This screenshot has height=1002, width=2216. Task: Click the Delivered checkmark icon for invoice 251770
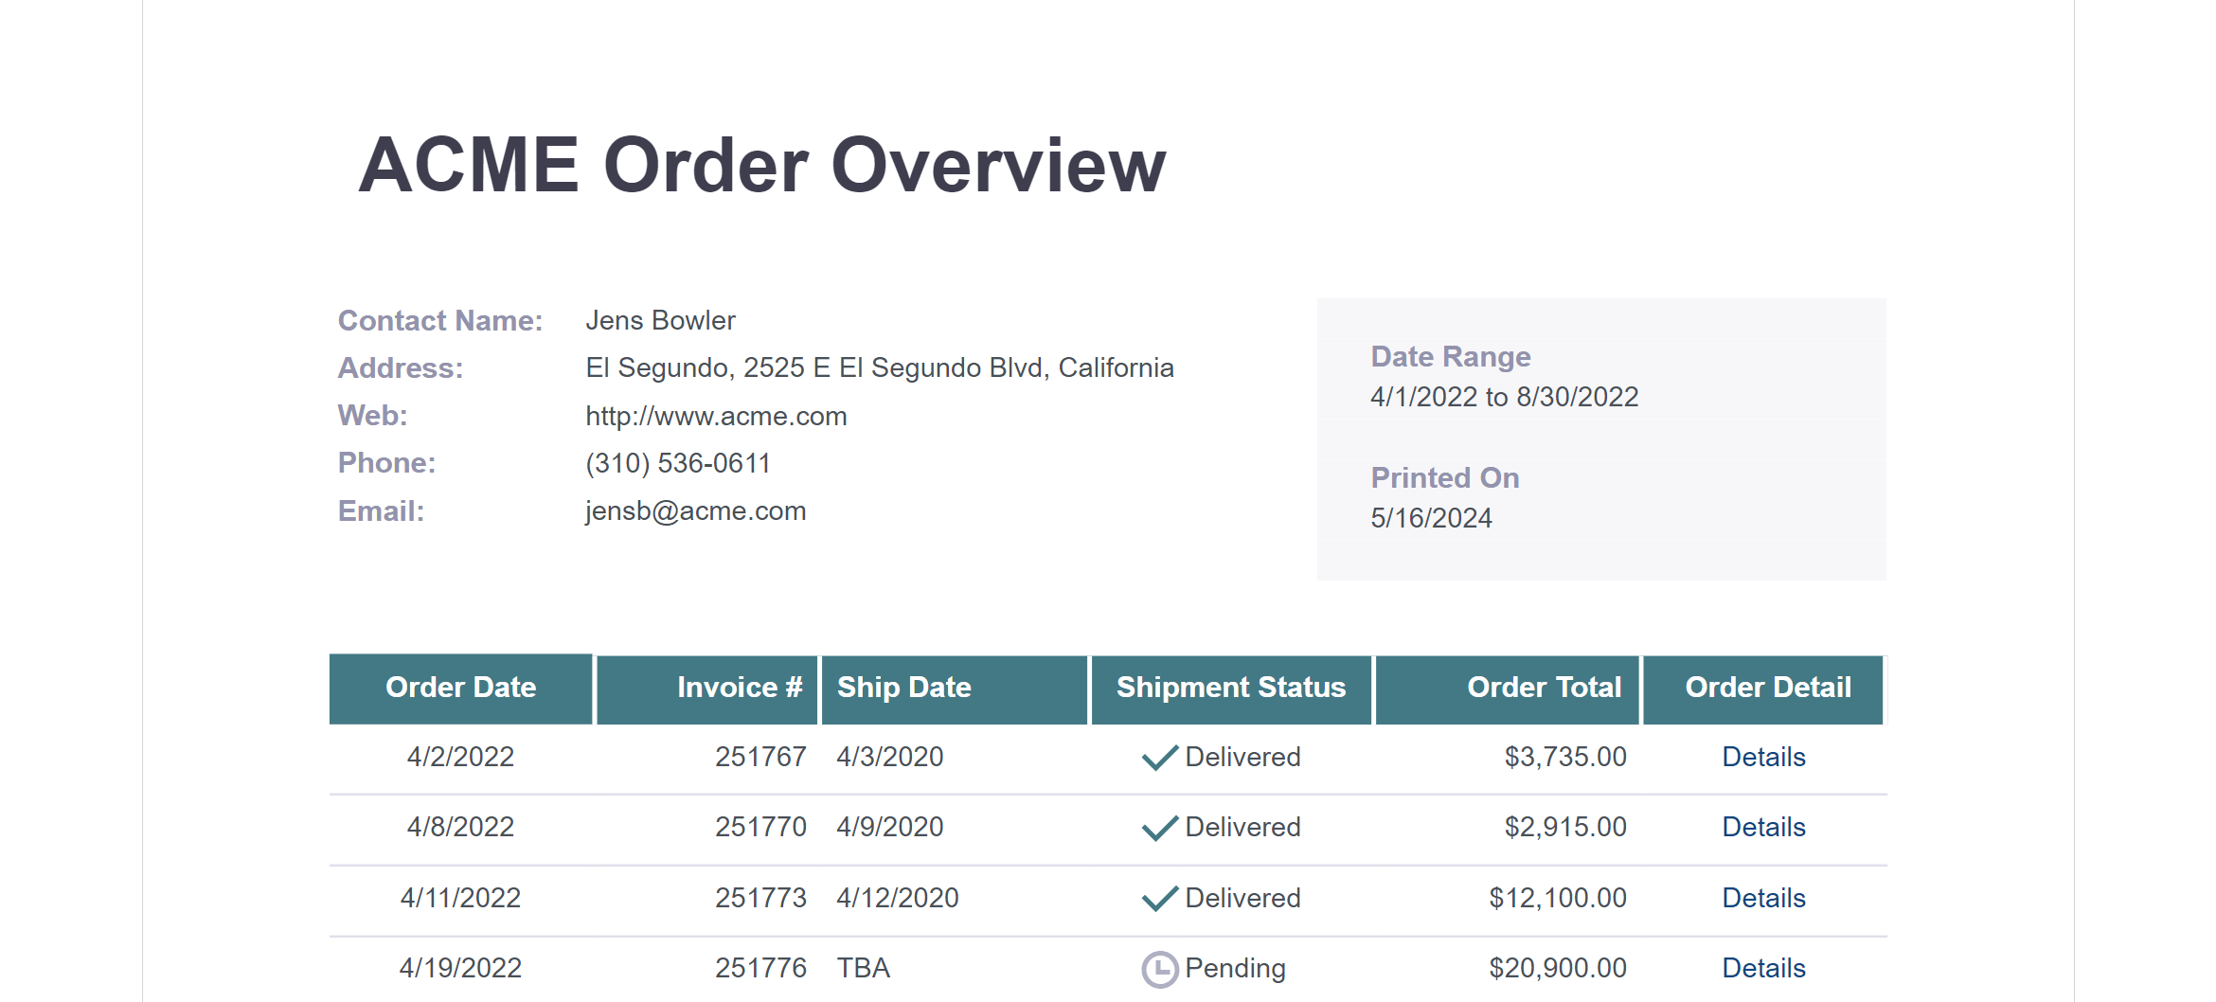(x=1159, y=828)
